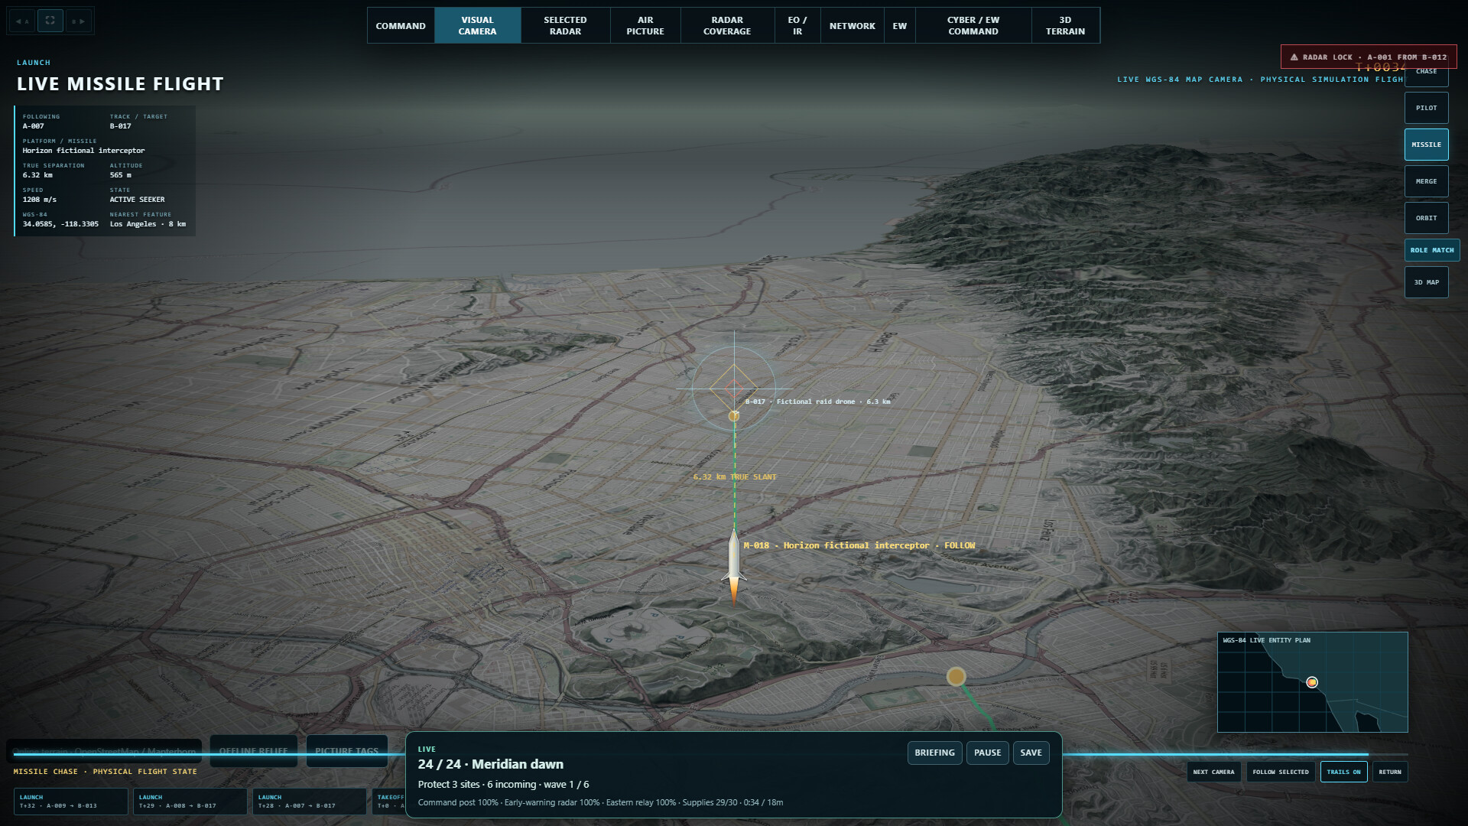Switch to the 3D Terrain tab
Screen dimensions: 1468x826
point(1065,25)
